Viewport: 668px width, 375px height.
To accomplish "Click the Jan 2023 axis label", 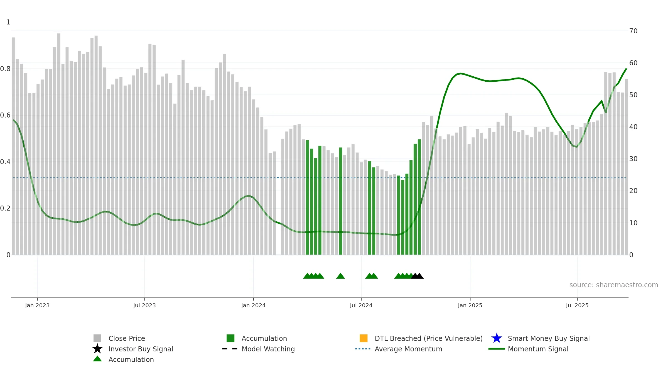I will [x=37, y=306].
